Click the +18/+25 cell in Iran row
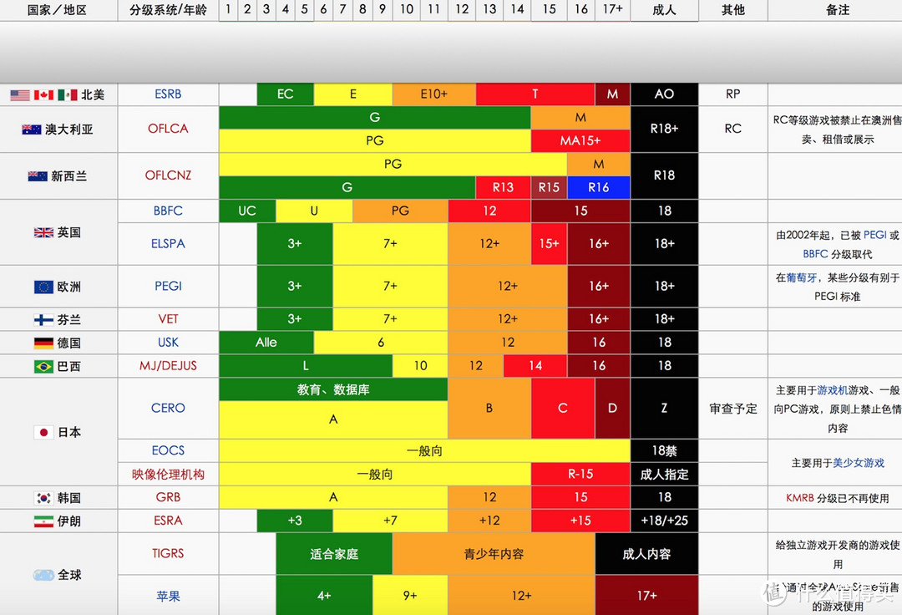The image size is (902, 615). (x=665, y=521)
